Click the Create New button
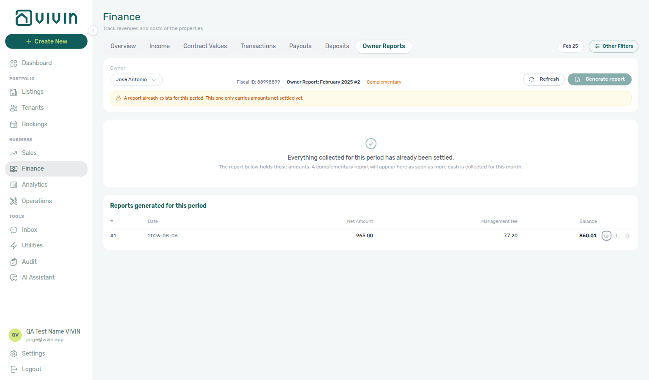The height and width of the screenshot is (380, 649). point(46,41)
